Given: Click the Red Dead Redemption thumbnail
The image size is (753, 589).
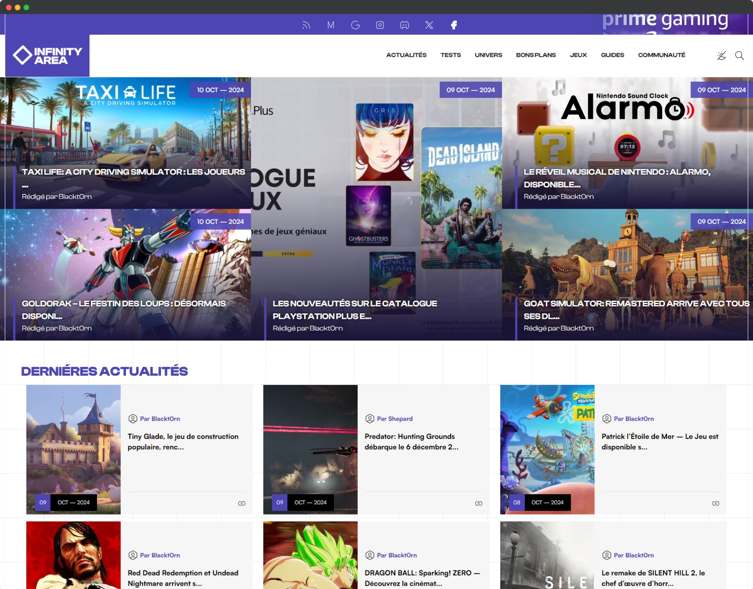Looking at the screenshot, I should tap(74, 555).
